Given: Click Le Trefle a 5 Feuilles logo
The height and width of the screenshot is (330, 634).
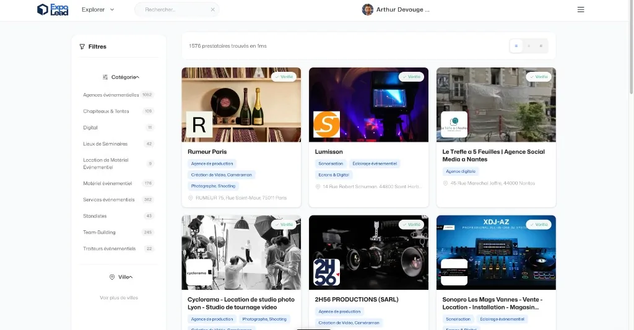Looking at the screenshot, I should click(x=454, y=124).
